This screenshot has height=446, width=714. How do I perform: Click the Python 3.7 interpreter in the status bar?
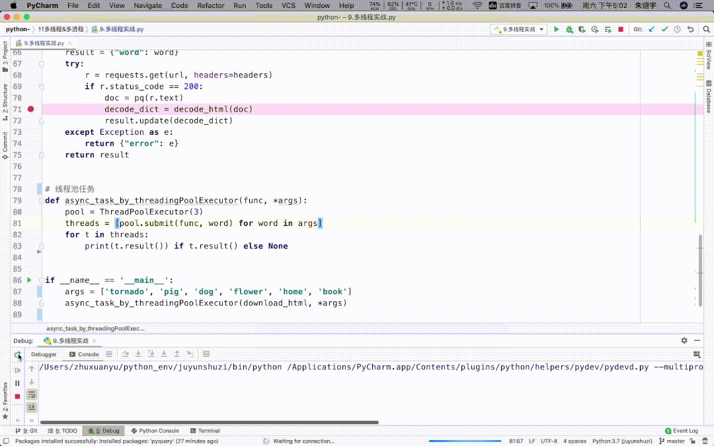[622, 441]
